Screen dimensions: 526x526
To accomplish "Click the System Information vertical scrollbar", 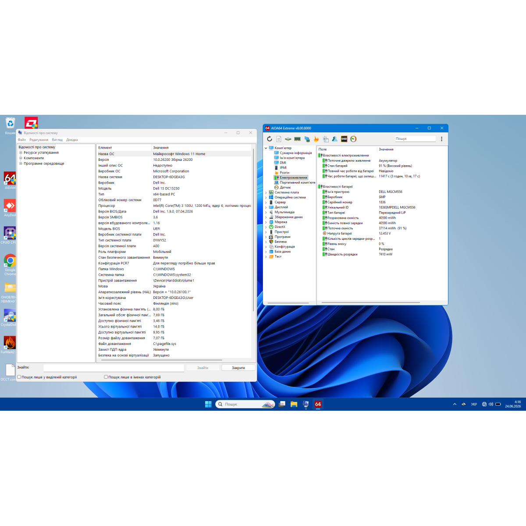I will pyautogui.click(x=253, y=230).
